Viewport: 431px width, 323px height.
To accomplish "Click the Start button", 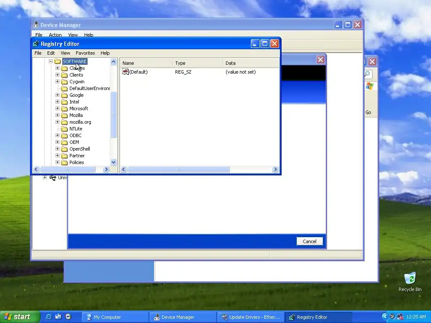I will pyautogui.click(x=20, y=317).
